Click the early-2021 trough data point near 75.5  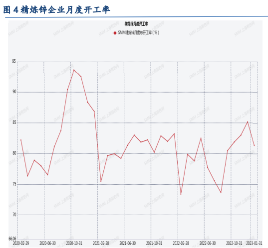coord(101,181)
